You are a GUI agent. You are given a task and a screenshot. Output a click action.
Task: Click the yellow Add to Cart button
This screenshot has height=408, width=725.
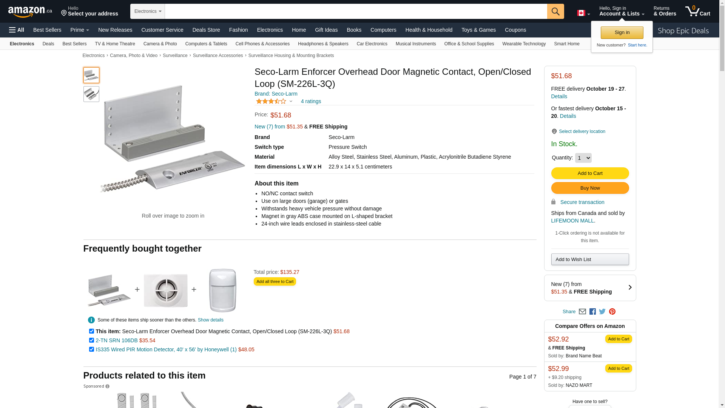(590, 173)
